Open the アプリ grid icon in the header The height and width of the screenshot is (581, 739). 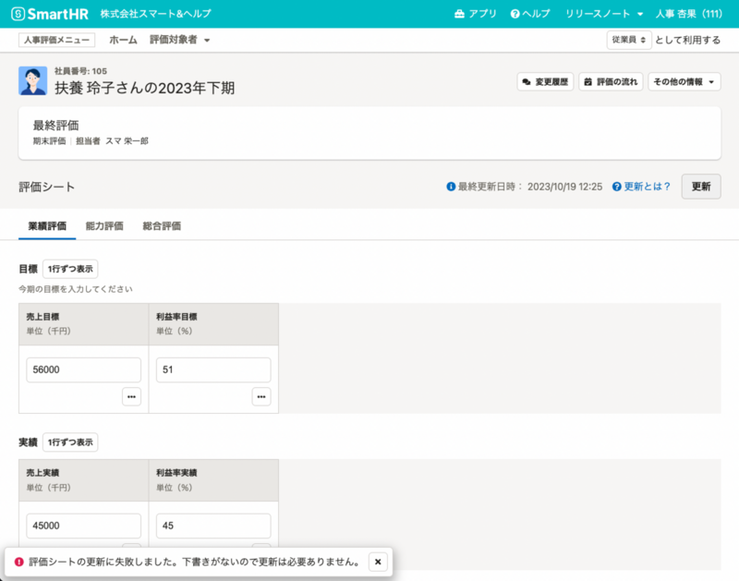tap(457, 13)
